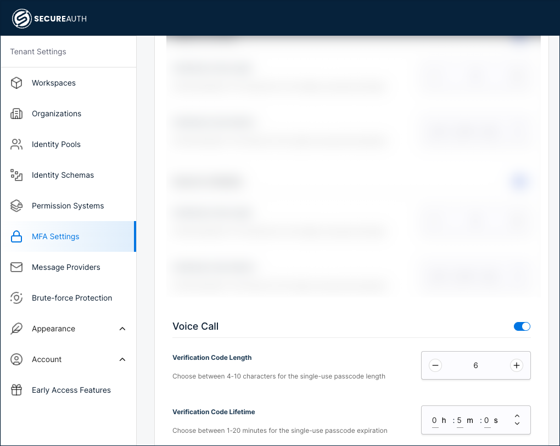560x446 pixels.
Task: Click the up arrow on Verification Code Lifetime
Action: pos(517,416)
